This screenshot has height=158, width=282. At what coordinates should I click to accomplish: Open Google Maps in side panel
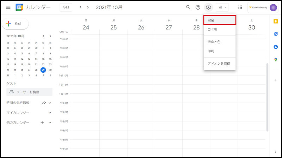[x=276, y=59]
